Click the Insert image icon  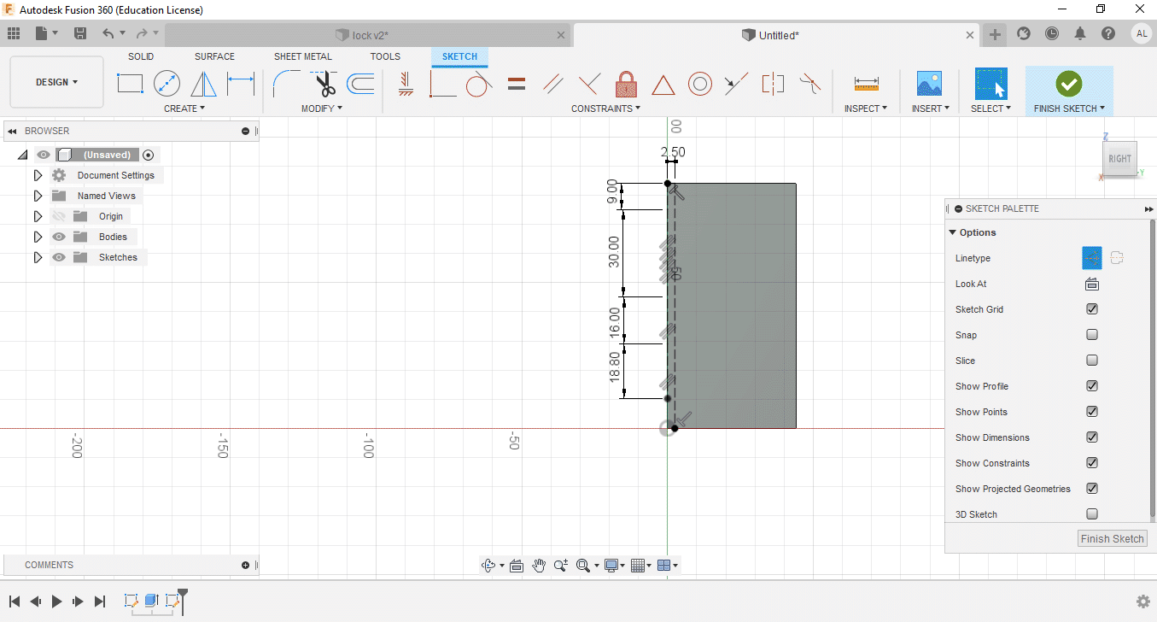pos(929,84)
